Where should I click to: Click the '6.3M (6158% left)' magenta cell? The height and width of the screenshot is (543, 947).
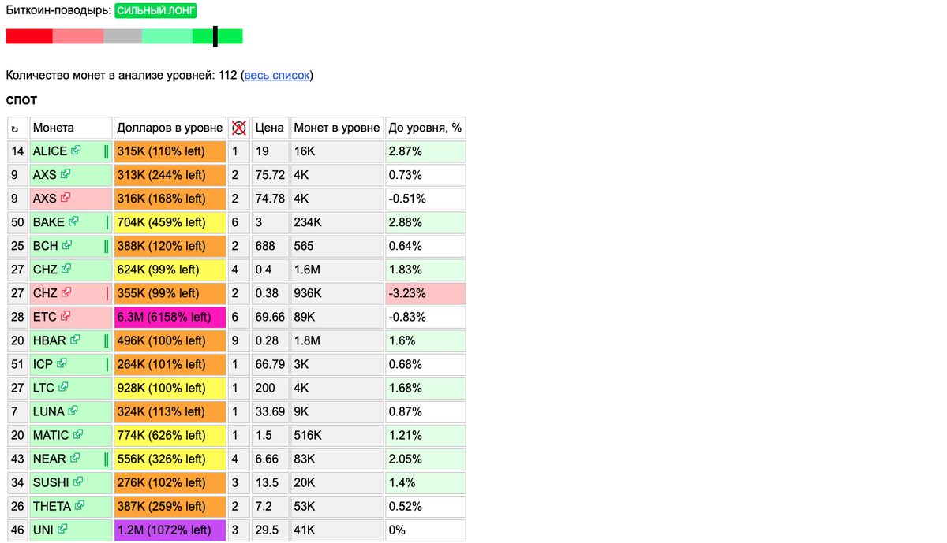coord(170,317)
